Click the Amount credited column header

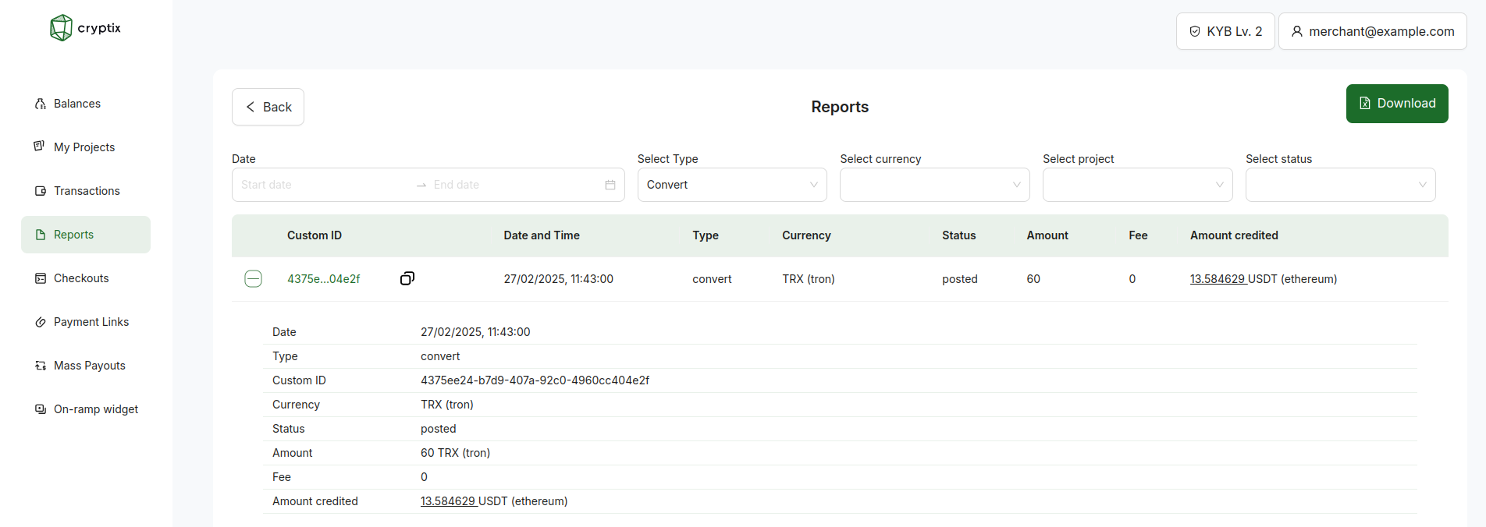tap(1234, 235)
